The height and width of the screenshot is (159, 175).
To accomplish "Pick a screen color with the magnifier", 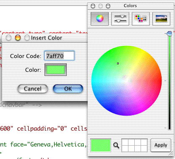I will tap(116, 145).
